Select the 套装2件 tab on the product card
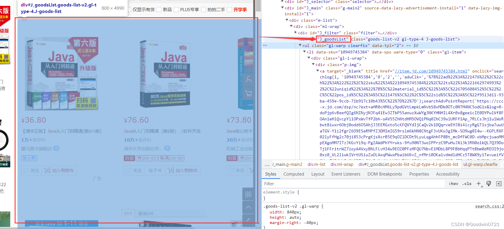Viewport: 504px width, 229px height. tap(146, 213)
